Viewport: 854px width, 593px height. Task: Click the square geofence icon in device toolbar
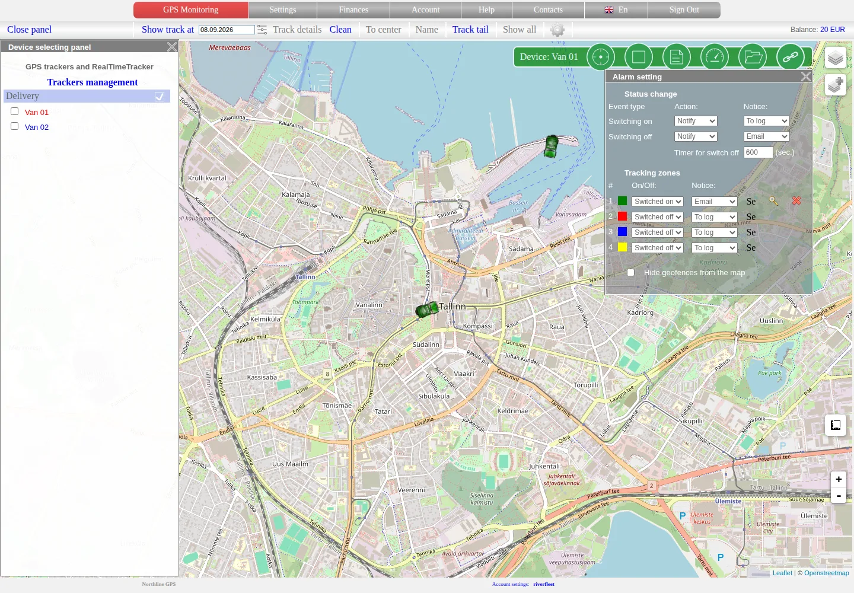[639, 57]
